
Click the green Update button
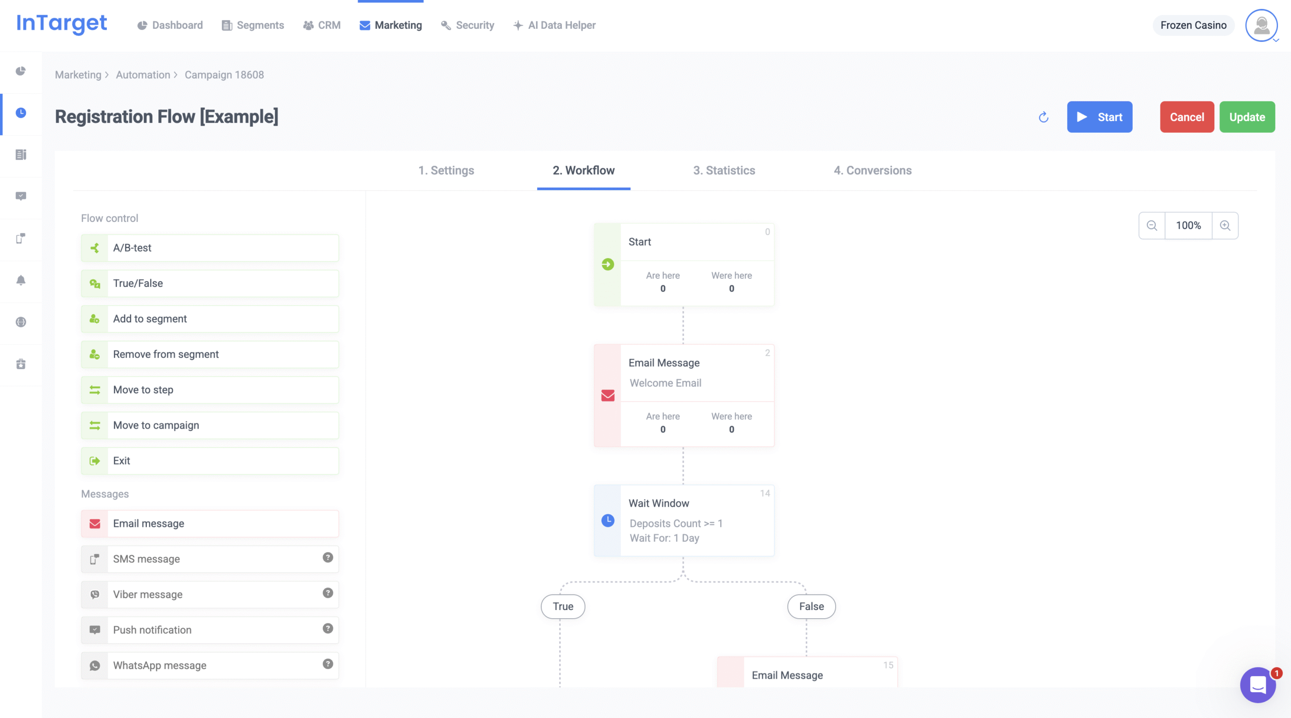1247,117
